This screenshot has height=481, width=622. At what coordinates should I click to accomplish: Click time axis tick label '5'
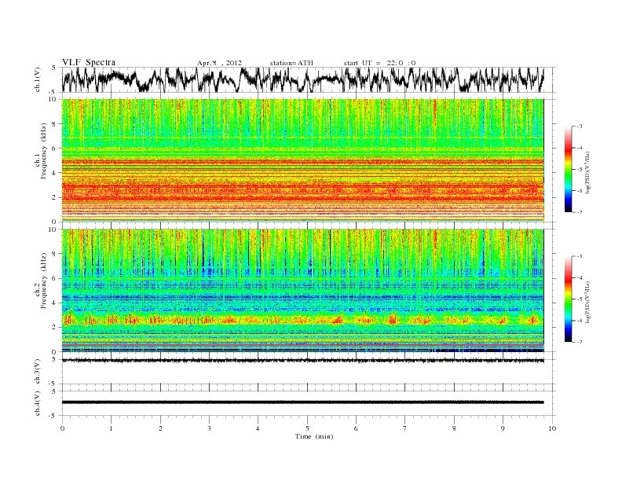[307, 428]
